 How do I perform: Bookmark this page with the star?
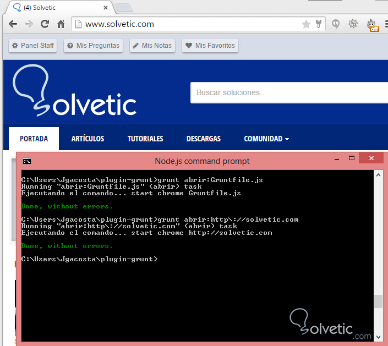pos(306,24)
